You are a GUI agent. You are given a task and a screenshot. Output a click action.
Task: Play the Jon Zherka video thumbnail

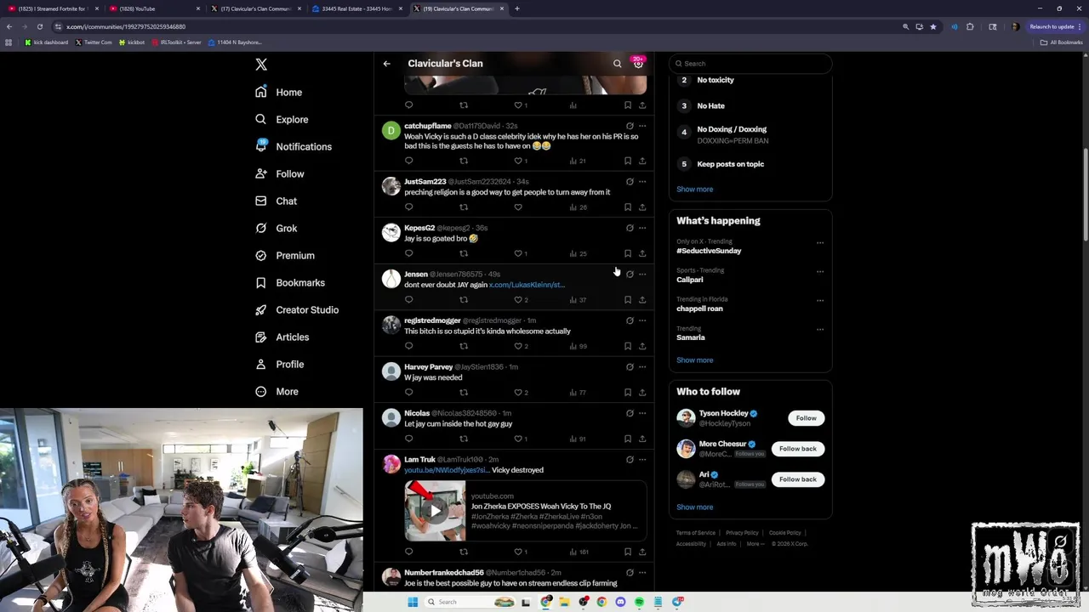coord(435,511)
